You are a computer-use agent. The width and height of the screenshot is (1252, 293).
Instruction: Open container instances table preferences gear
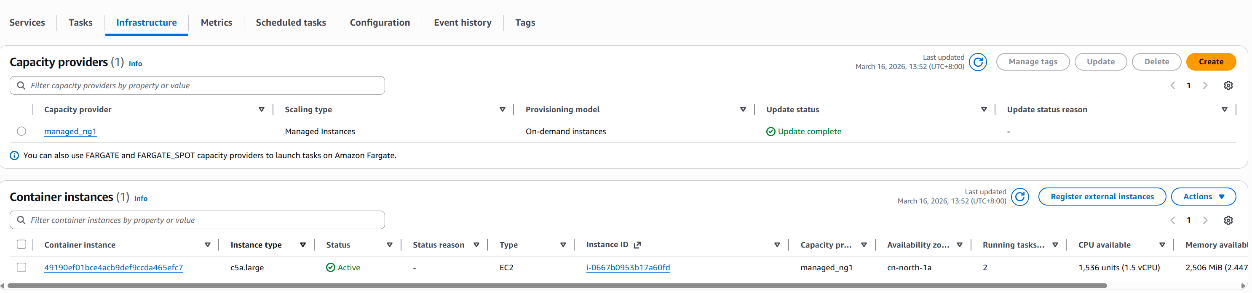pyautogui.click(x=1228, y=220)
